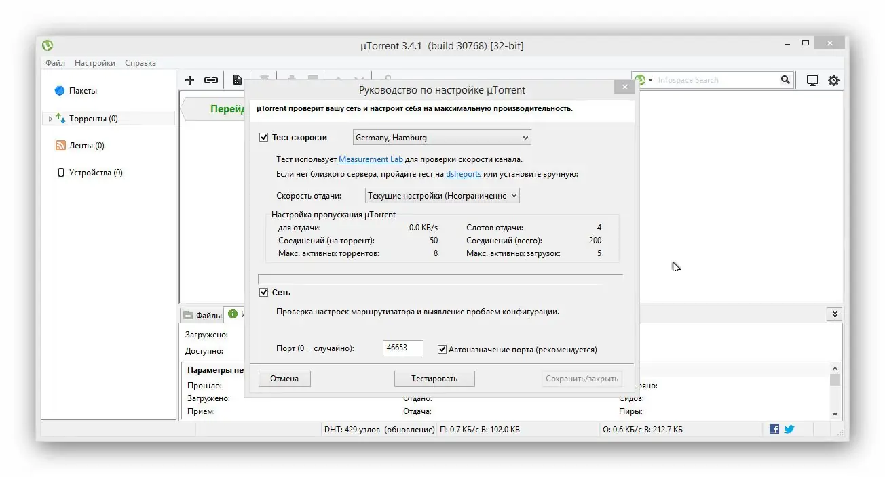The height and width of the screenshot is (477, 885).
Task: Click the Twitter bird icon in status bar
Action: click(789, 429)
